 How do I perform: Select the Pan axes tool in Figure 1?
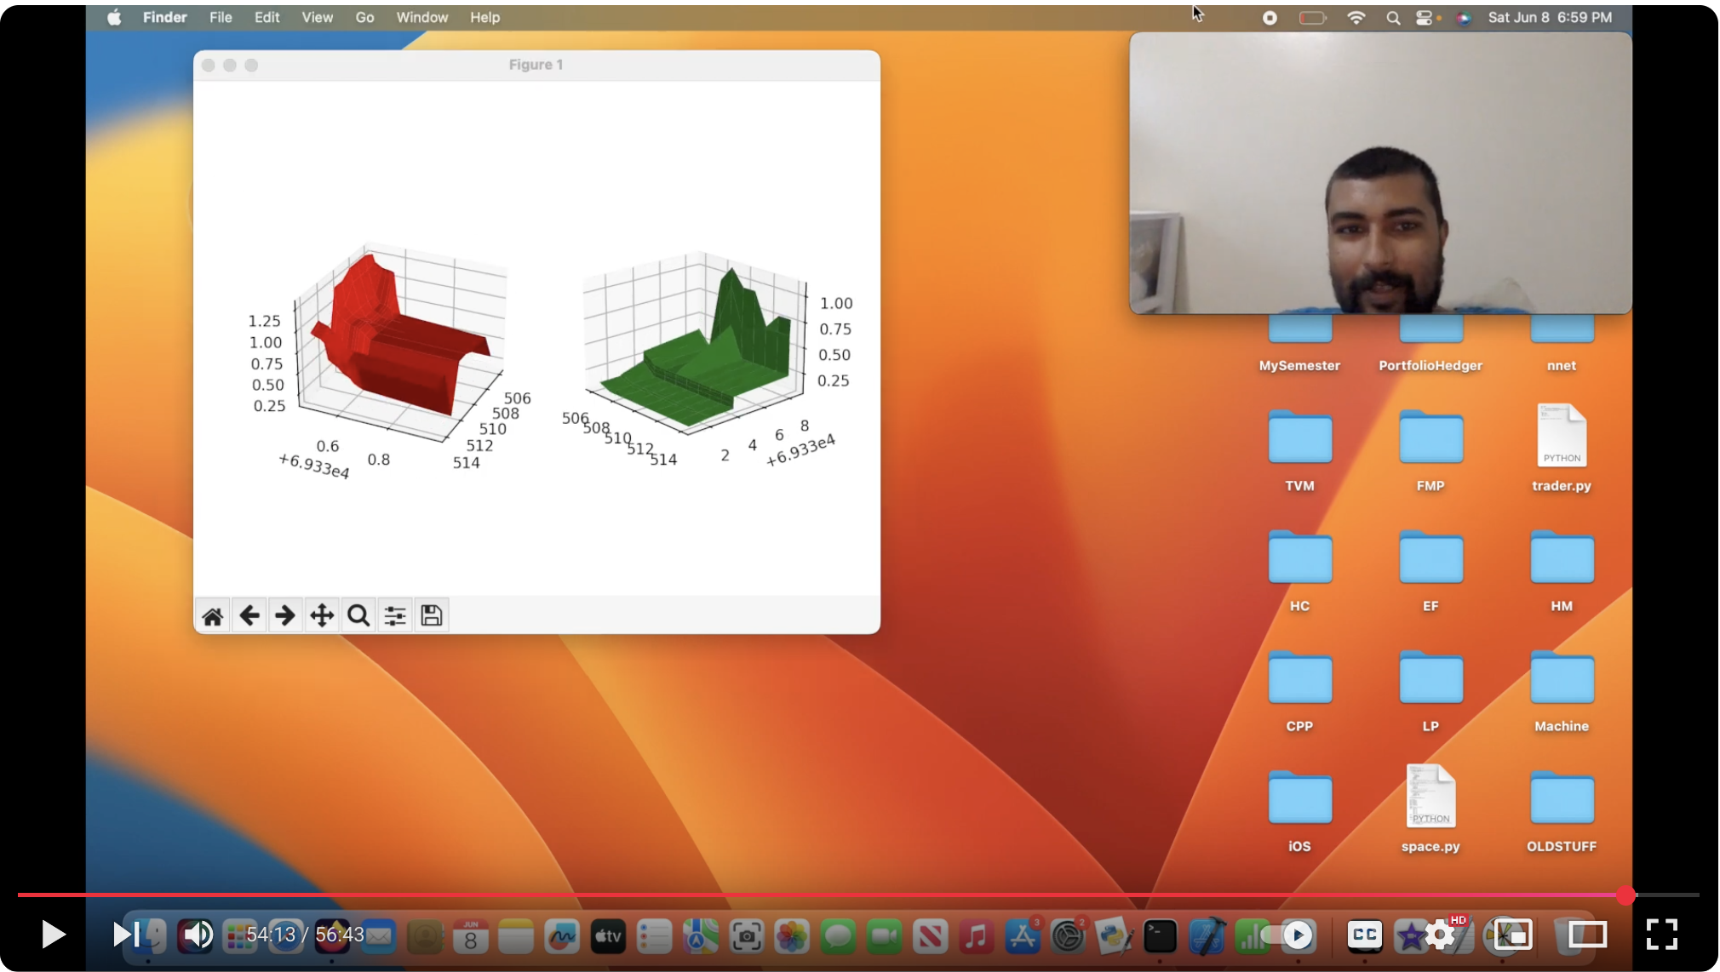322,615
